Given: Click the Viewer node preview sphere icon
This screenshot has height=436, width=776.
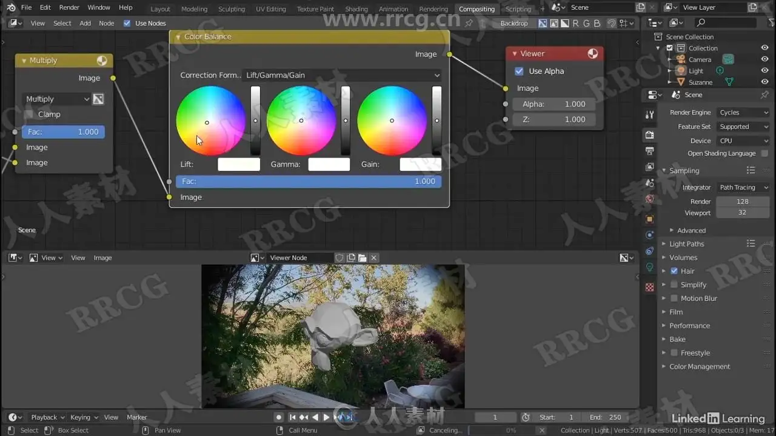Looking at the screenshot, I should (592, 54).
